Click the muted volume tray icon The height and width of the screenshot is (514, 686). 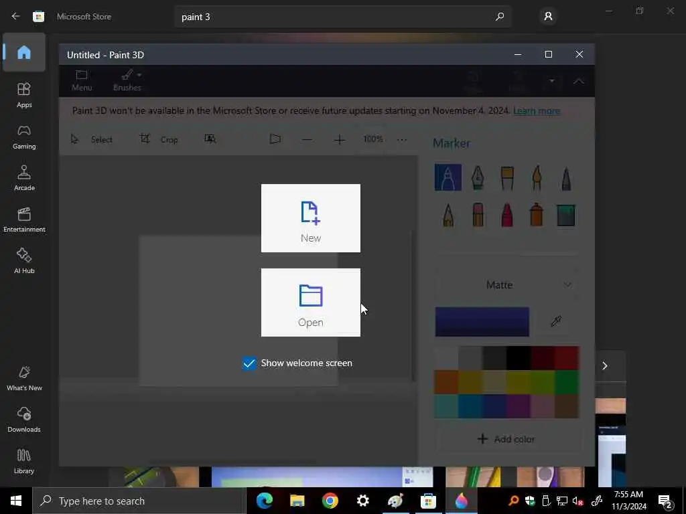coord(577,501)
